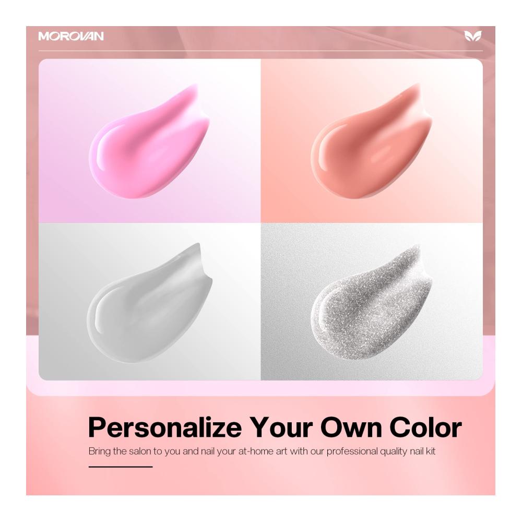Select the peach nude gel swatch
This screenshot has width=522, height=522.
tap(371, 141)
